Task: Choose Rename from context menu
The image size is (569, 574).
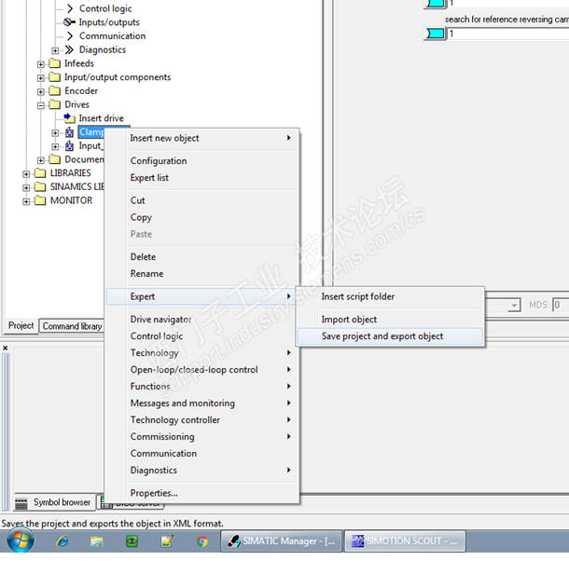Action: tap(202, 273)
